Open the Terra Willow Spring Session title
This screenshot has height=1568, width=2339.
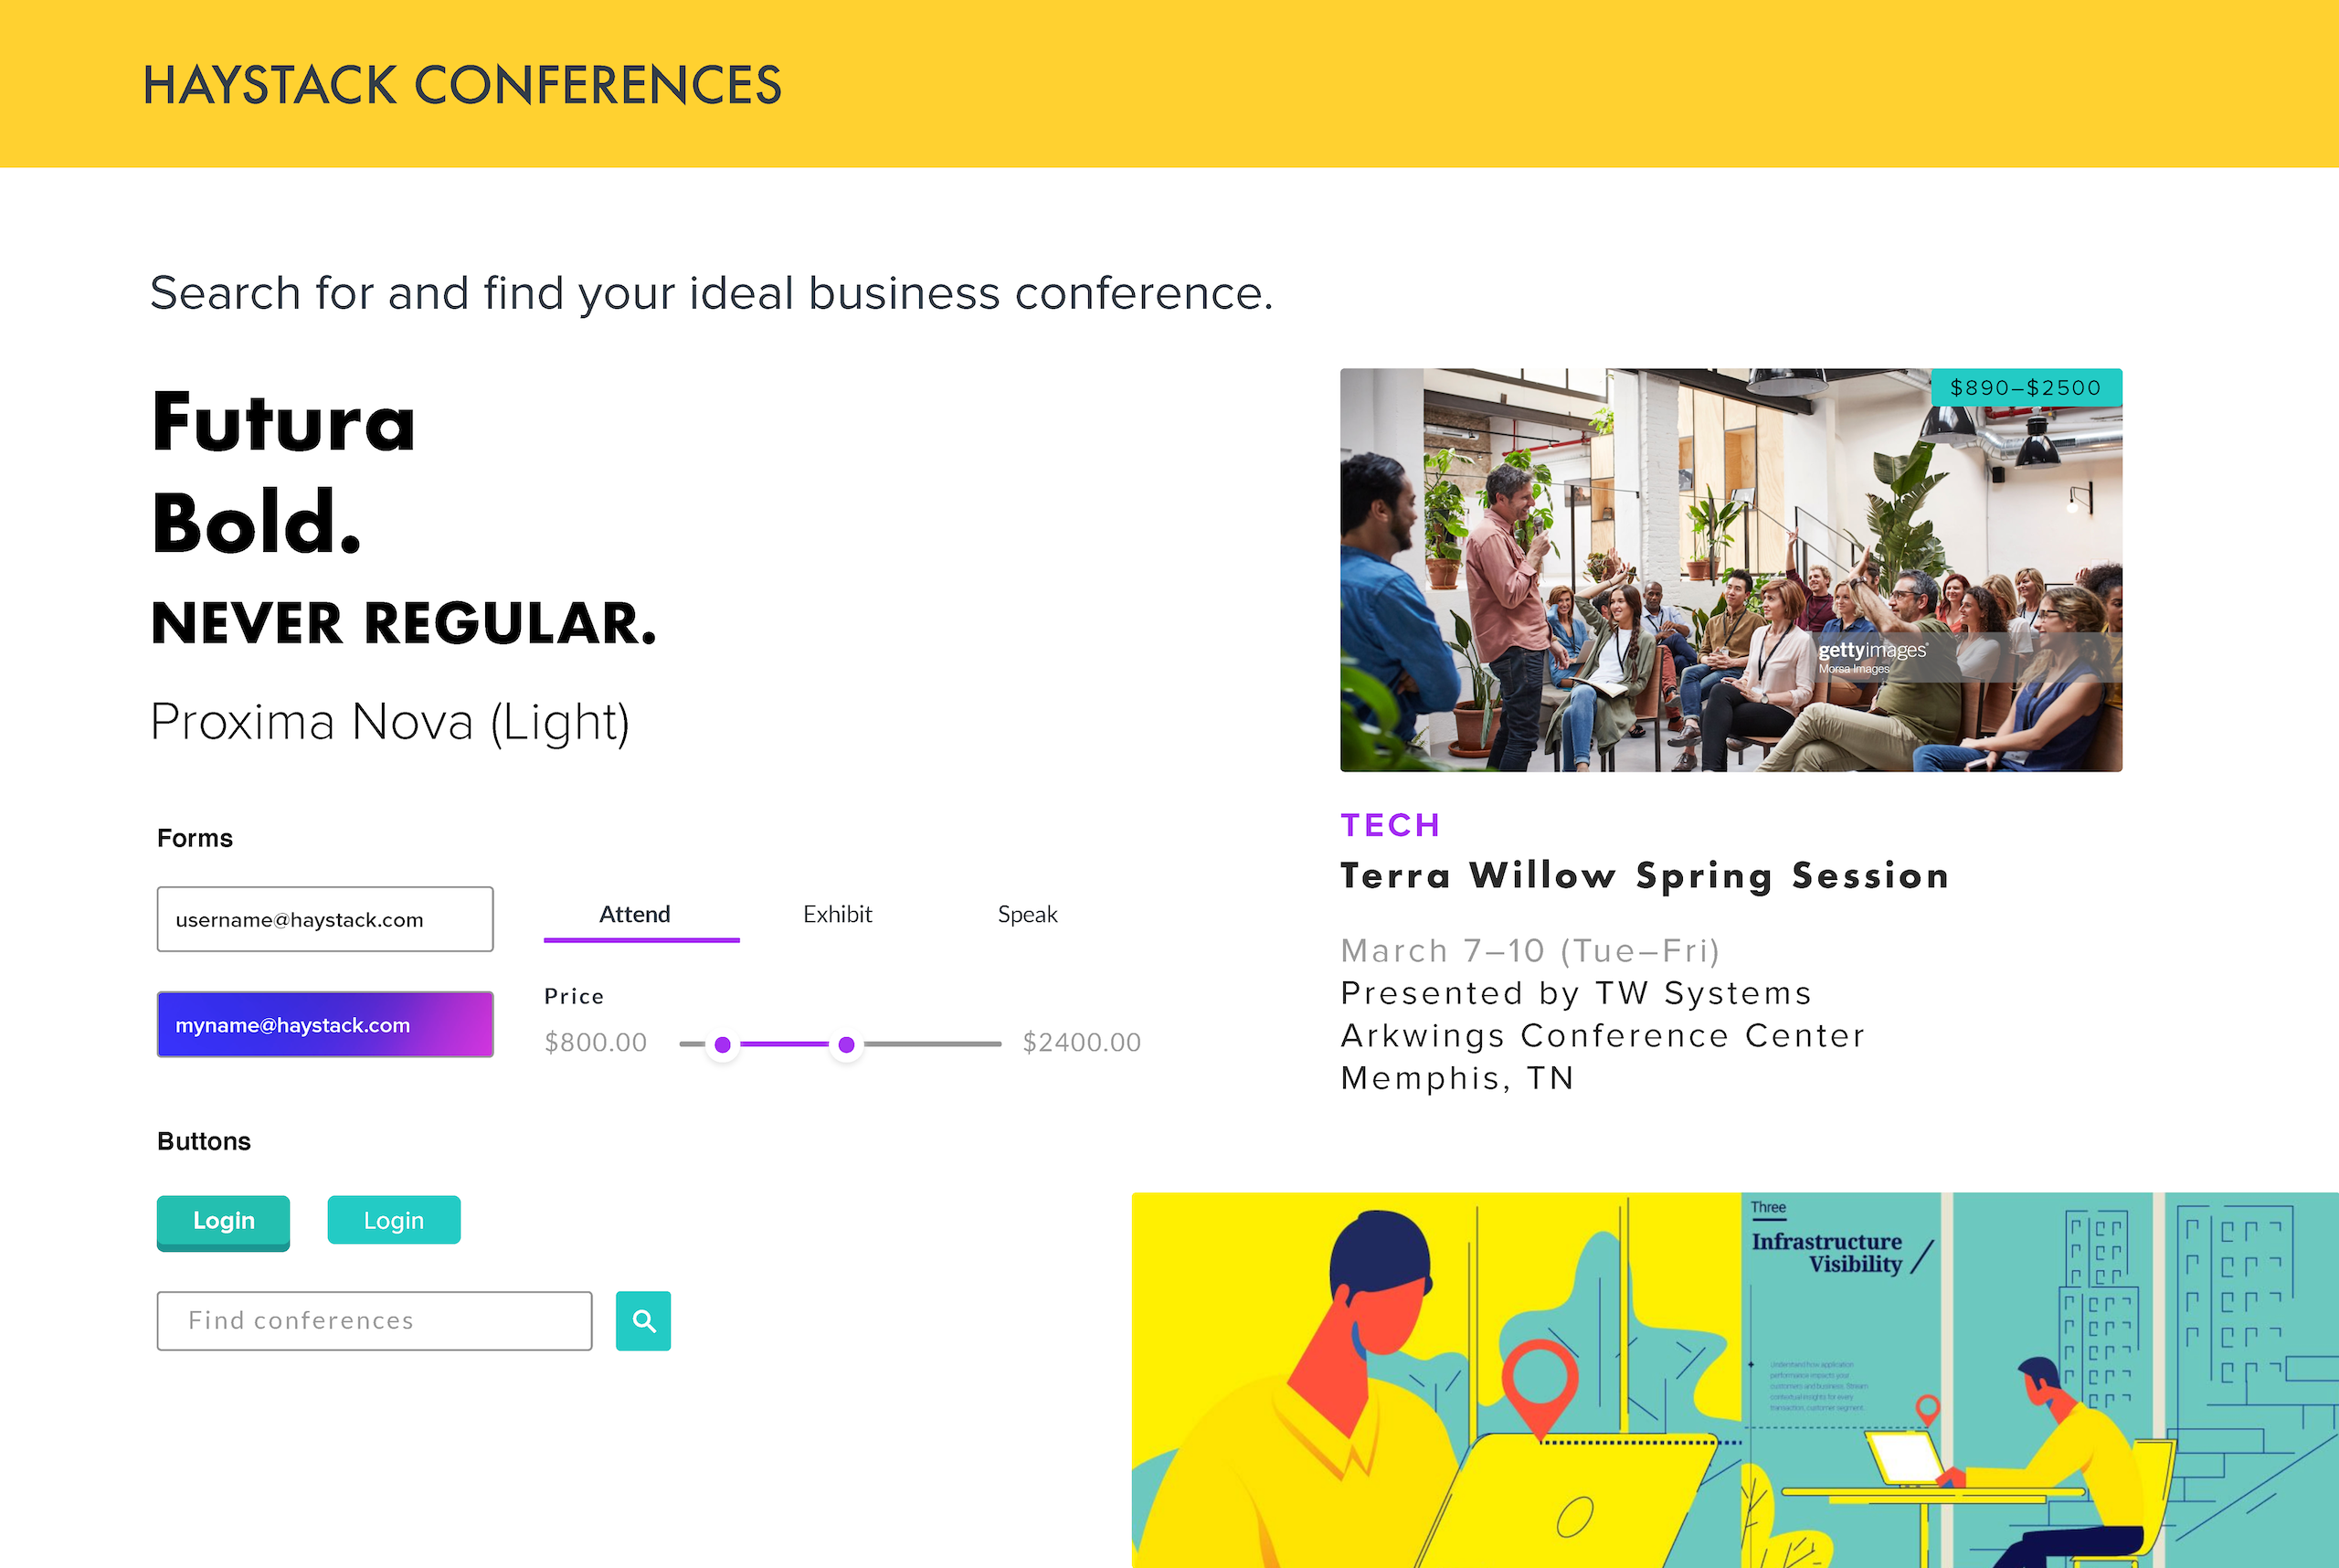pos(1645,876)
